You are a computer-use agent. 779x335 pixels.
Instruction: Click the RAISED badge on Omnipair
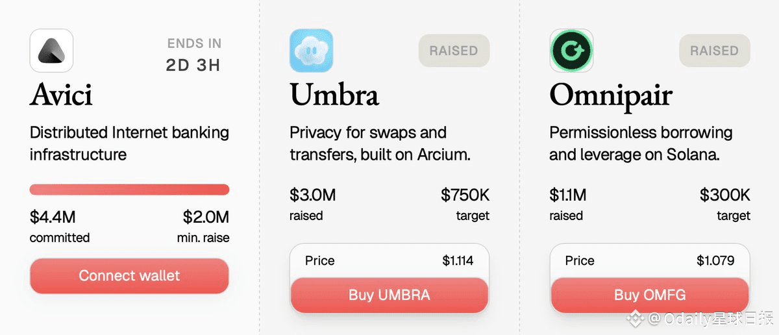[714, 51]
